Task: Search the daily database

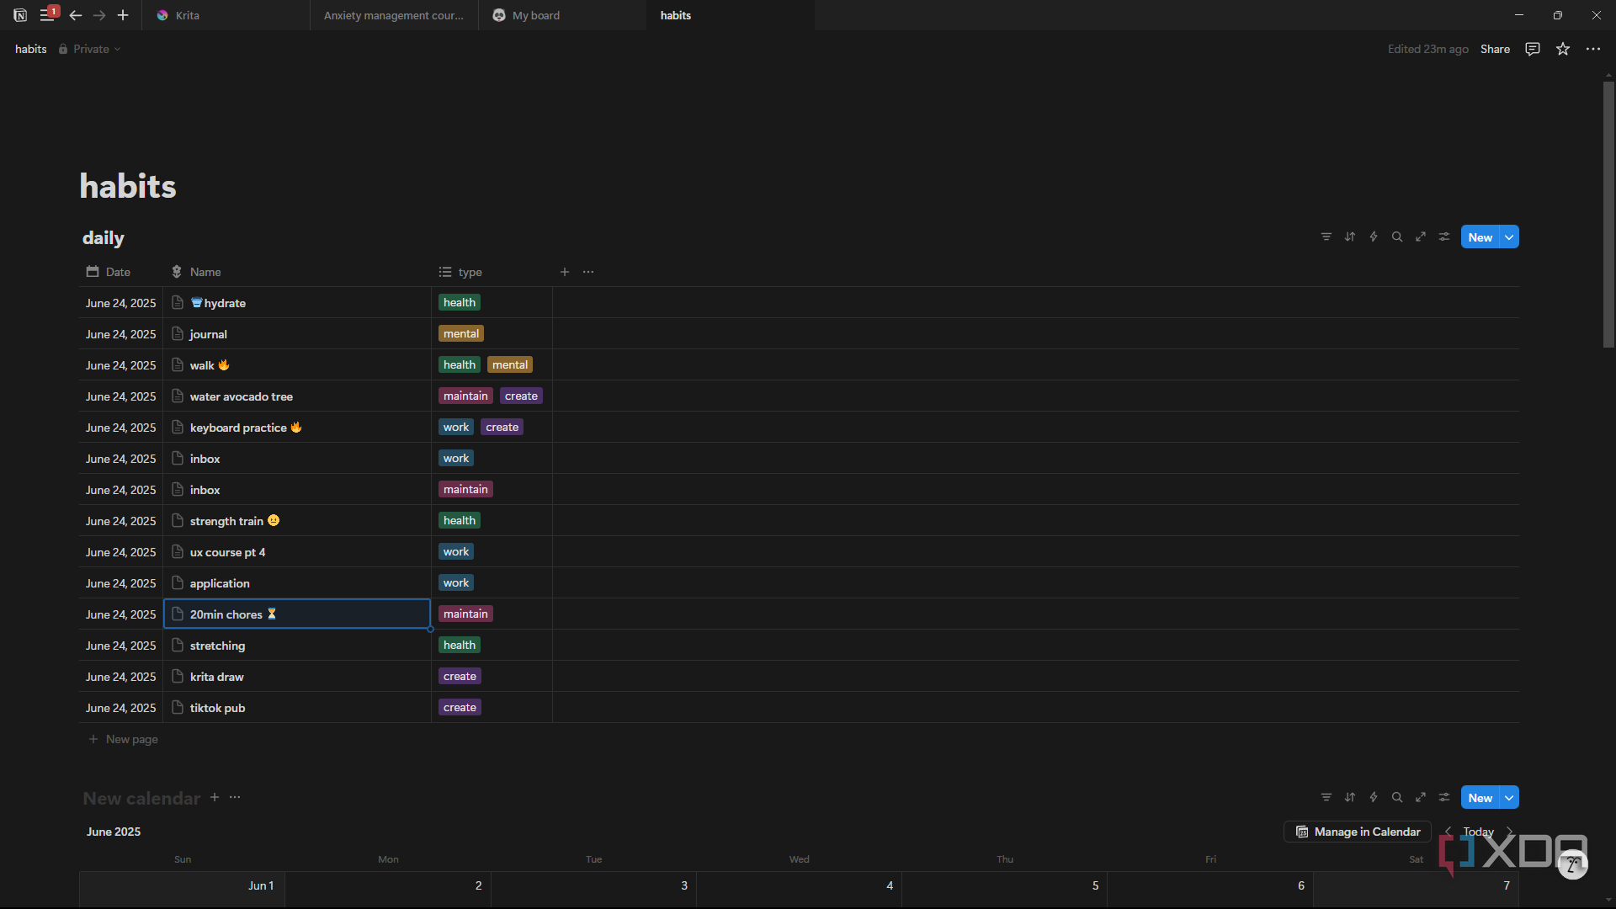Action: click(x=1397, y=237)
